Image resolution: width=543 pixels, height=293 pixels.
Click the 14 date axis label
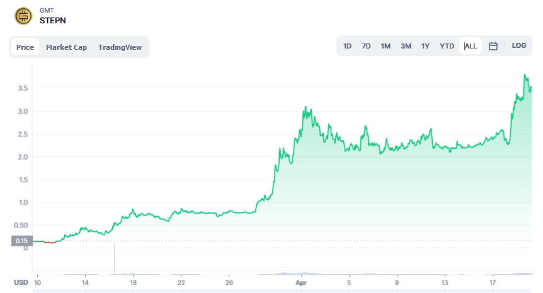click(x=85, y=283)
